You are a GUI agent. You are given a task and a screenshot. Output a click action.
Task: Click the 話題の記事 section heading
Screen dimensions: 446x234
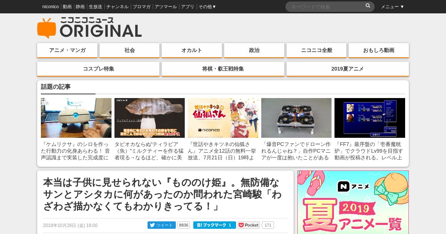[x=56, y=87]
